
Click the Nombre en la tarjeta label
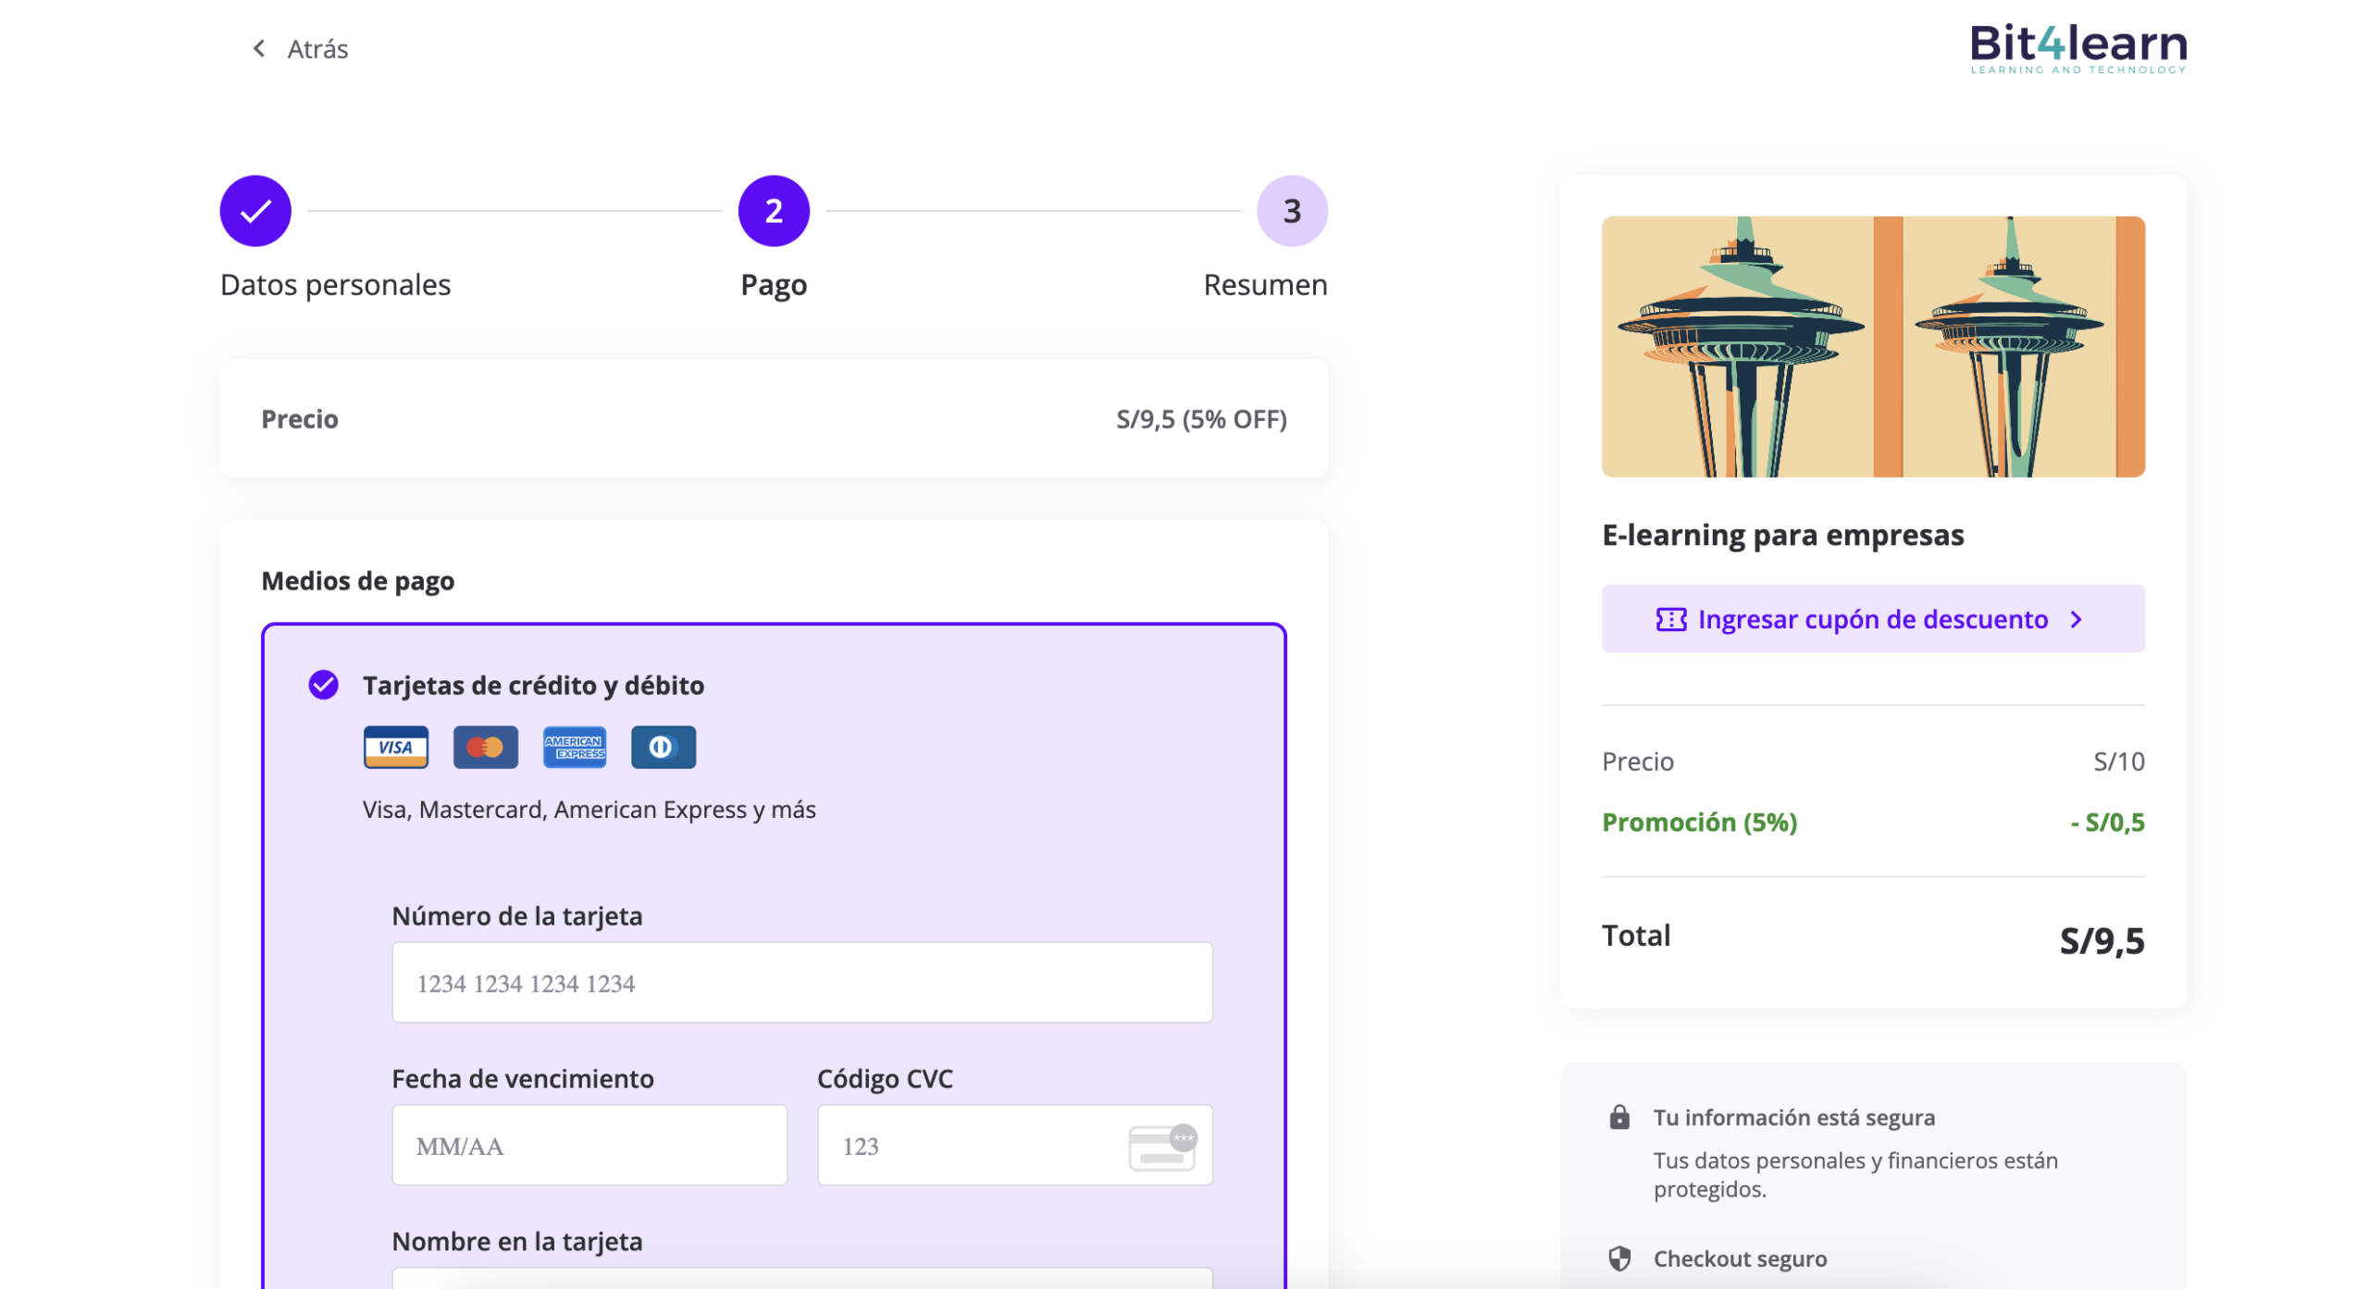click(516, 1241)
